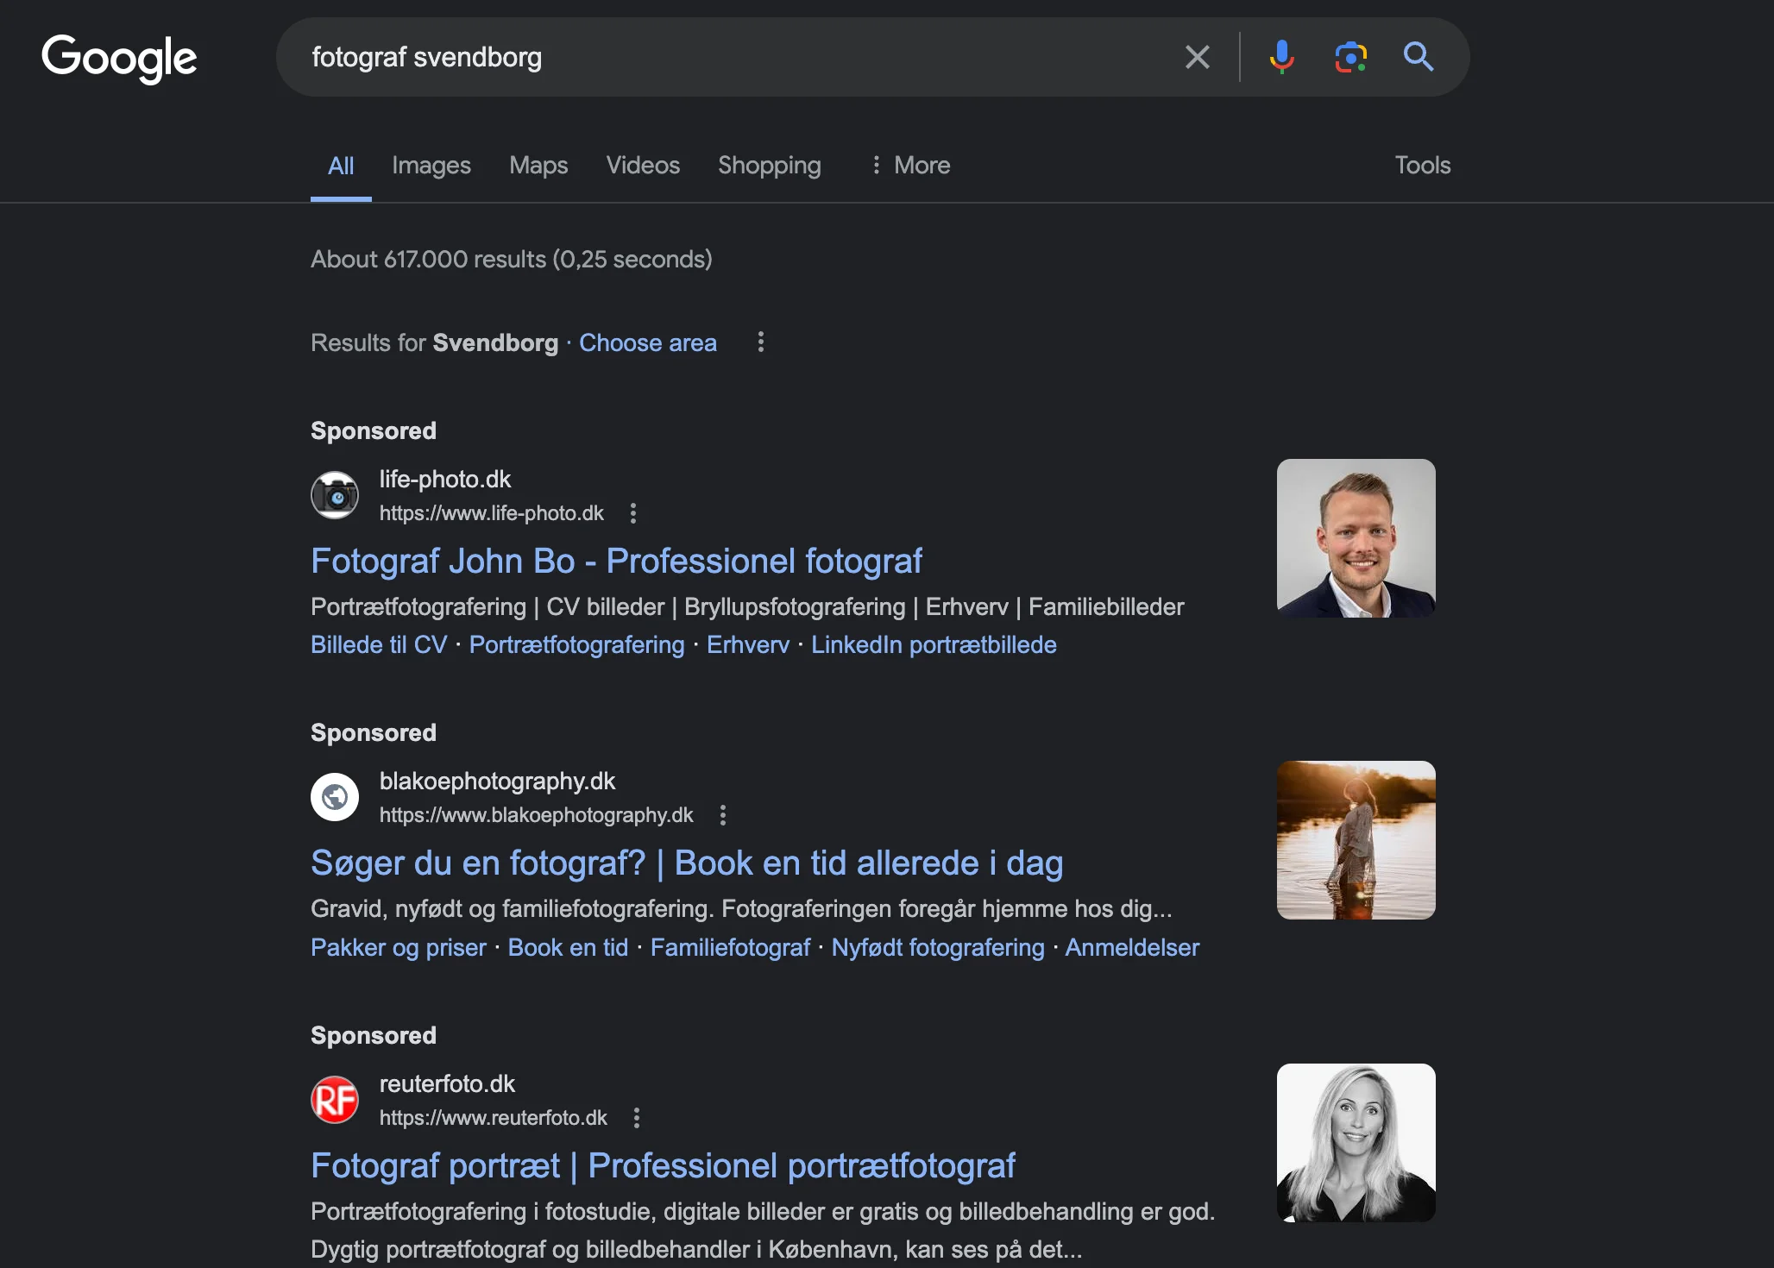Clear the search query with the X icon
Viewport: 1774px width, 1268px height.
click(1197, 57)
